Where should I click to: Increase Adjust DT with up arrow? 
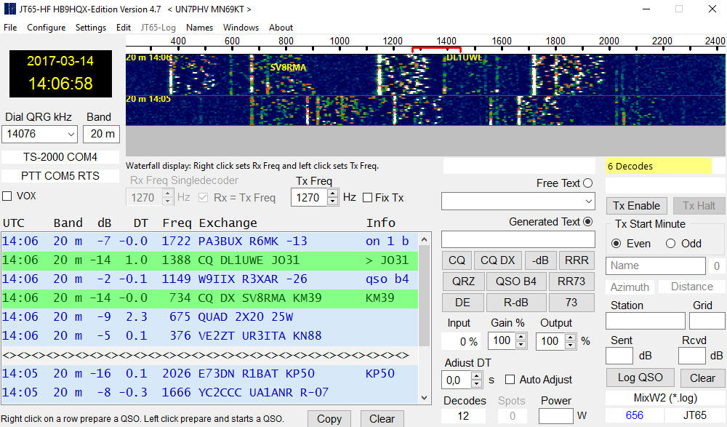477,376
